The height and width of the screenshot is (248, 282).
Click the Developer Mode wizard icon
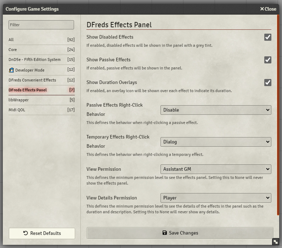[x=11, y=70]
